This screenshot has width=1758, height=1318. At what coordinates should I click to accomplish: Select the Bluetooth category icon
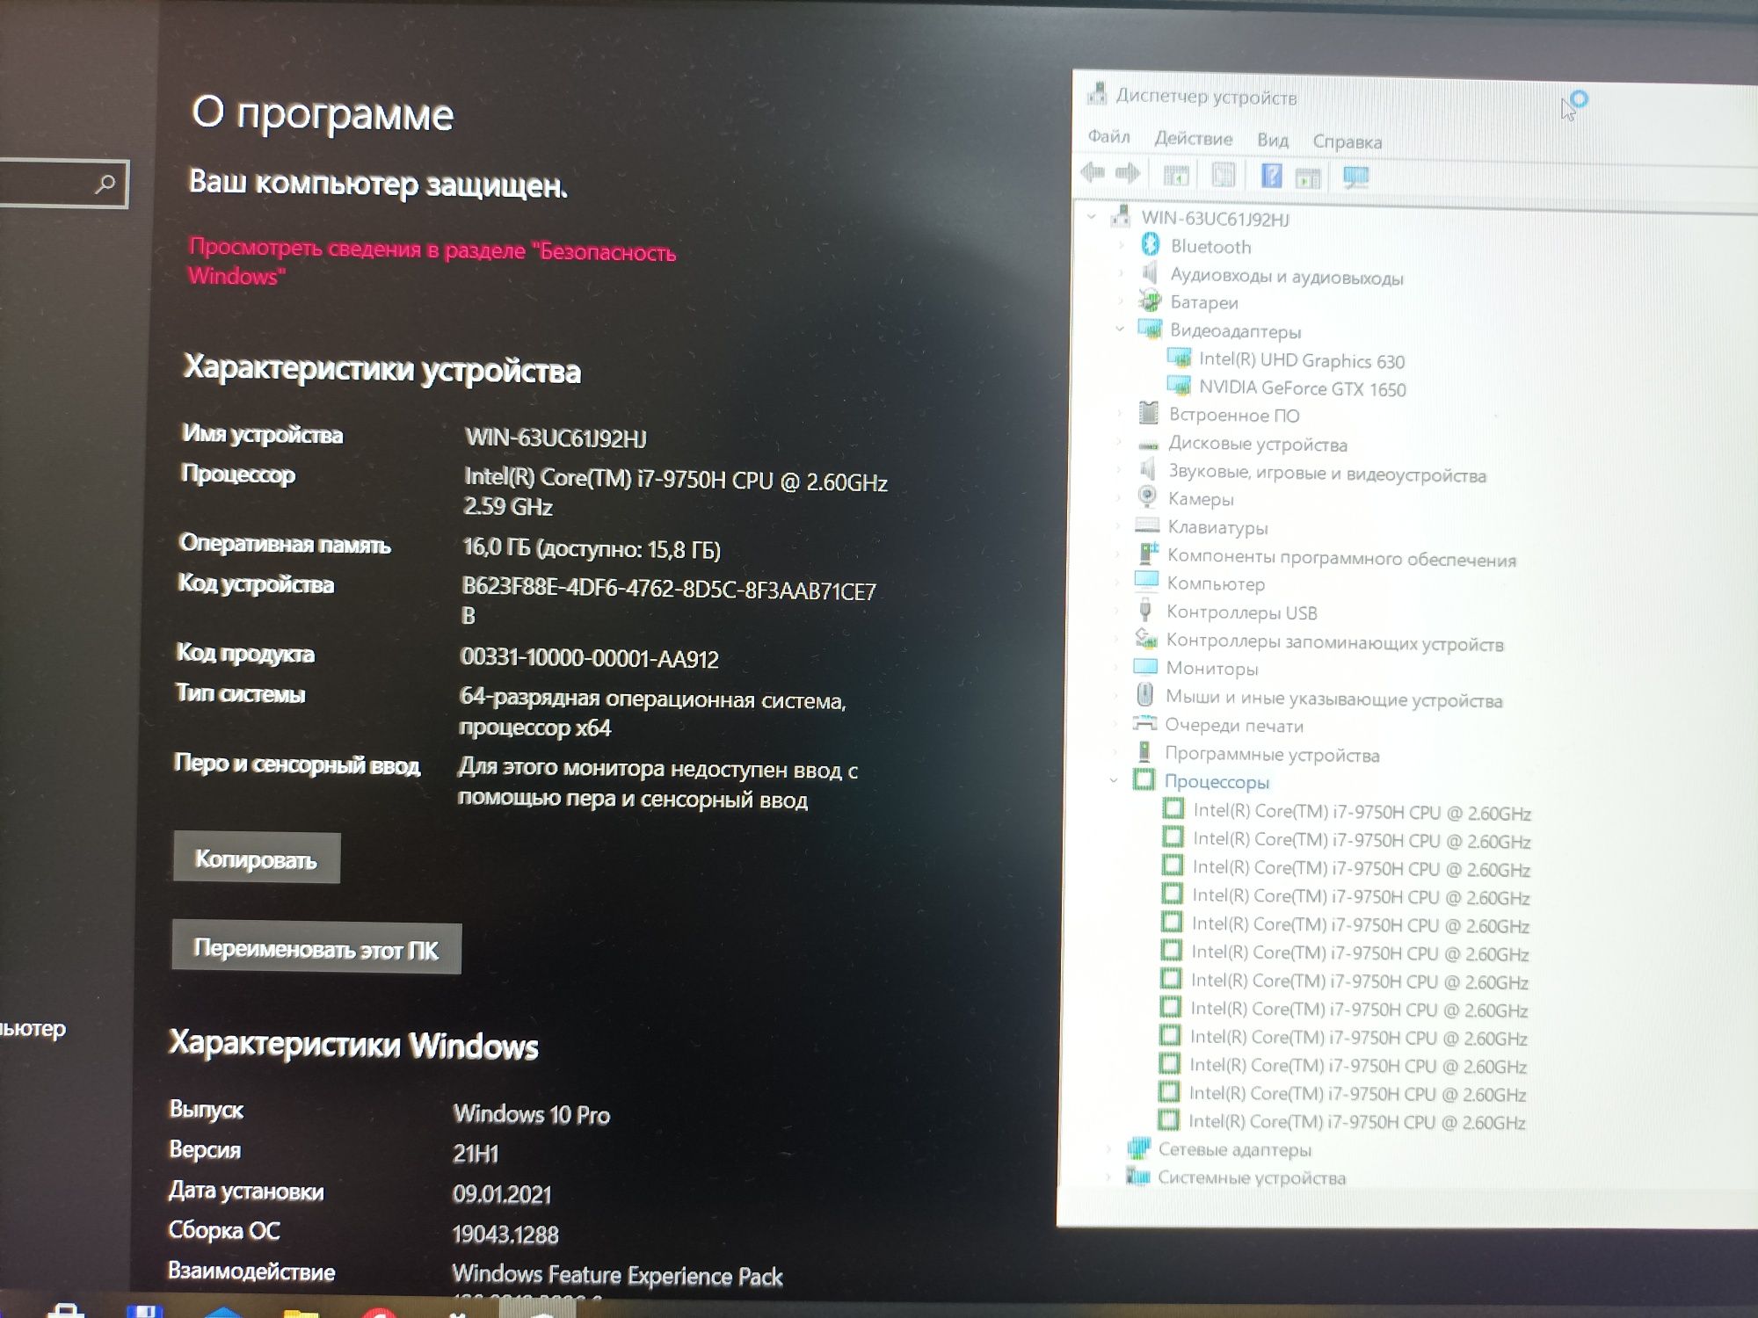[1150, 244]
